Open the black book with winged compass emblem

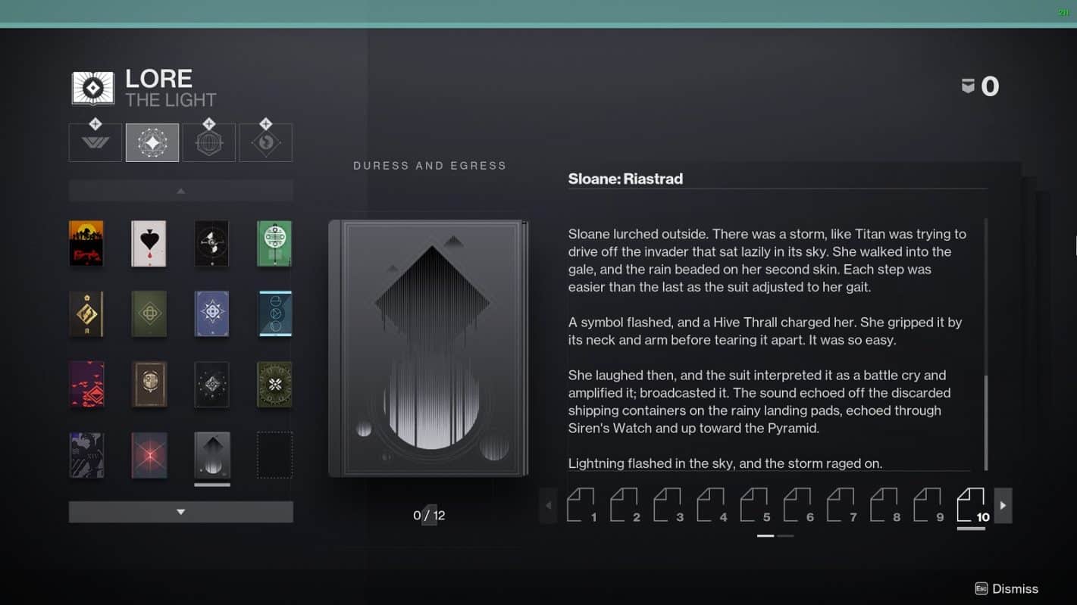[211, 243]
